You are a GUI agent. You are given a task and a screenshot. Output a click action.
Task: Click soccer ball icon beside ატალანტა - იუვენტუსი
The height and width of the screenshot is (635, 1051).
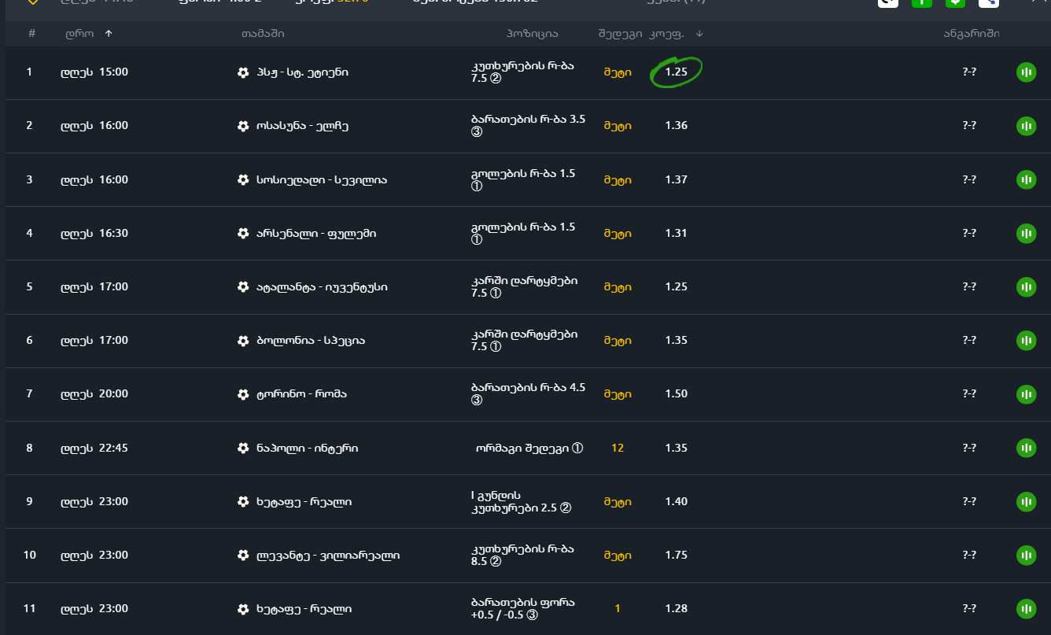(243, 287)
